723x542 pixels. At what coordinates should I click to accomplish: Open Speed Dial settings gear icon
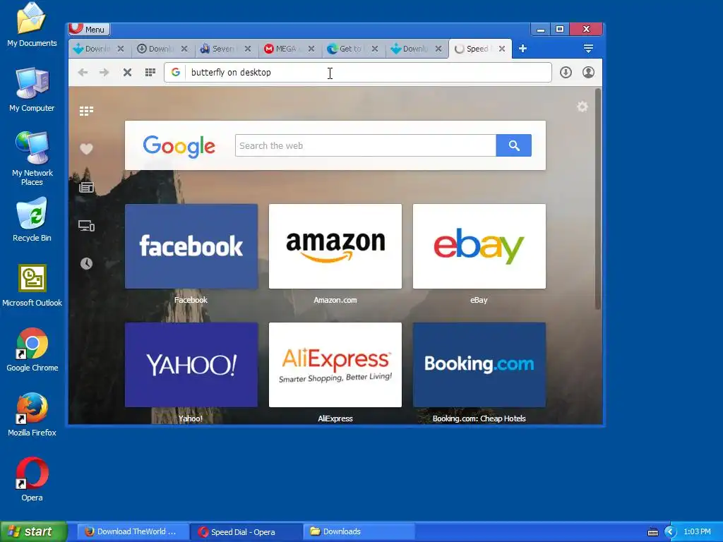582,107
